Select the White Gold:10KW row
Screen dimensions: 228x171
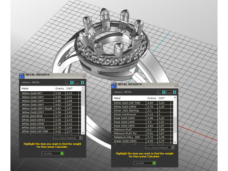coord(51,123)
